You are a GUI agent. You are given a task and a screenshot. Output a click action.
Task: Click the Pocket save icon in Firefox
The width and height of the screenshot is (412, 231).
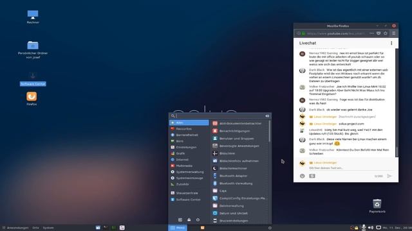pos(379,33)
